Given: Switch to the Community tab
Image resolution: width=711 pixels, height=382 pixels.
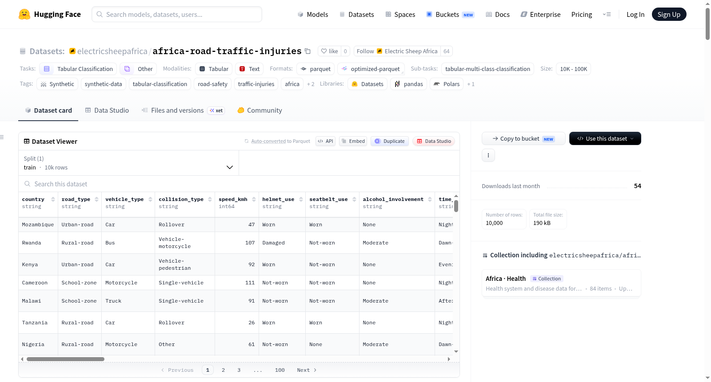Looking at the screenshot, I should [260, 110].
